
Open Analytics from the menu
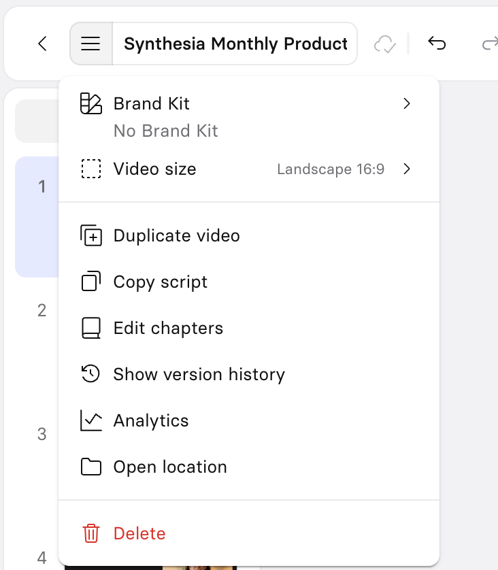tap(249, 420)
